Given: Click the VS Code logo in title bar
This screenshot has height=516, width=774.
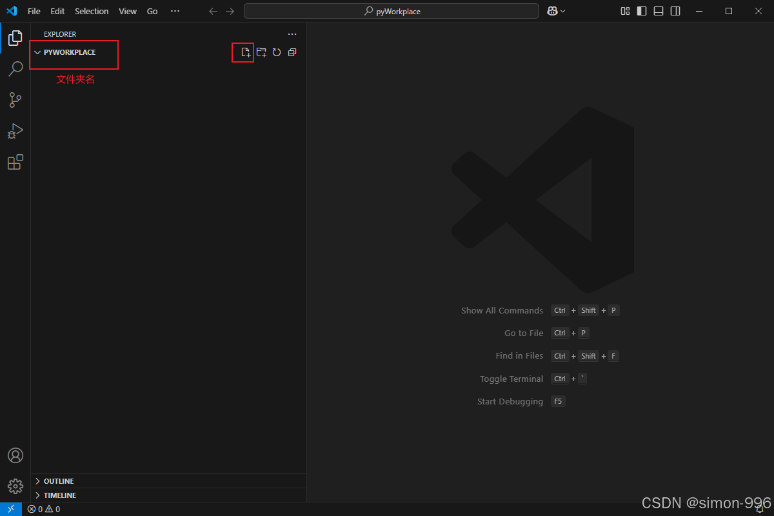Looking at the screenshot, I should (x=11, y=11).
